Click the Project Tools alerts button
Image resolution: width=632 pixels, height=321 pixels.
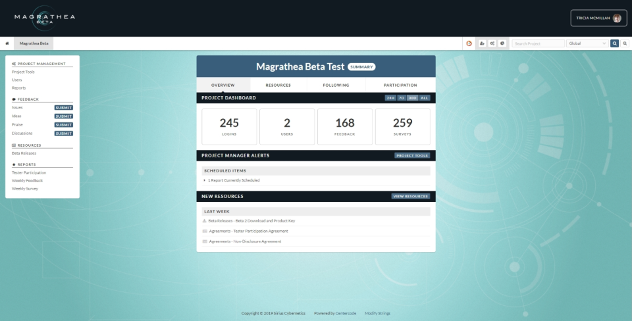[412, 155]
